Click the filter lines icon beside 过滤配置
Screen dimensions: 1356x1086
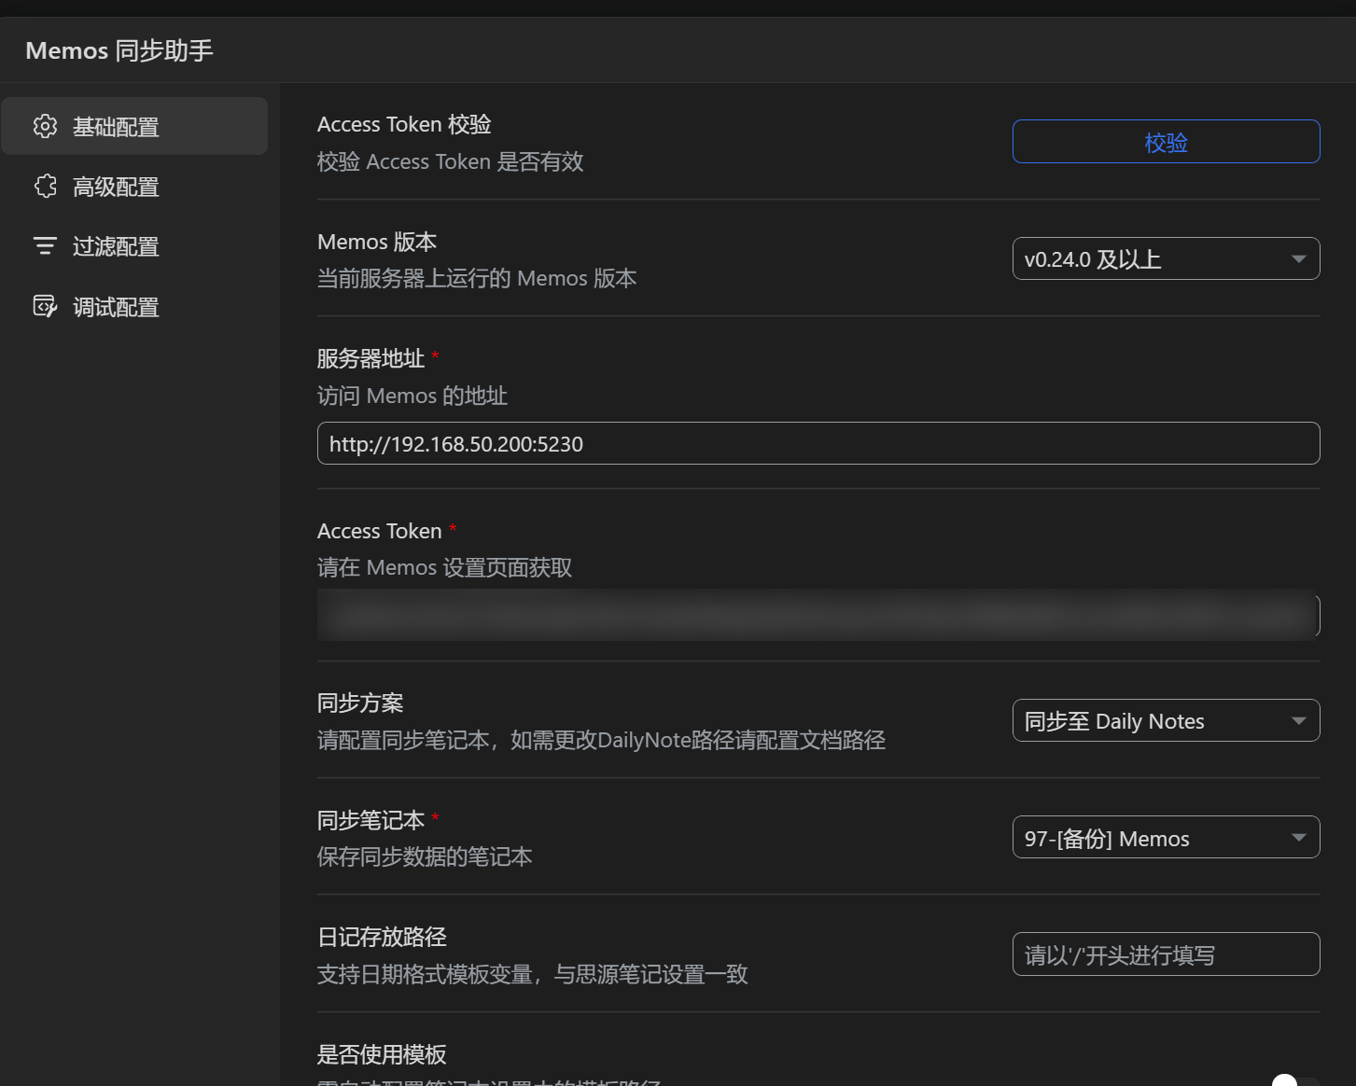point(45,246)
